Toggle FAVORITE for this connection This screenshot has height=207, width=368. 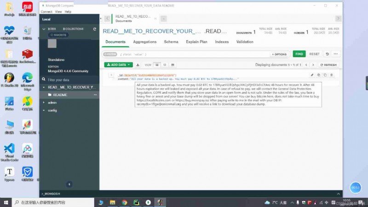58,35
